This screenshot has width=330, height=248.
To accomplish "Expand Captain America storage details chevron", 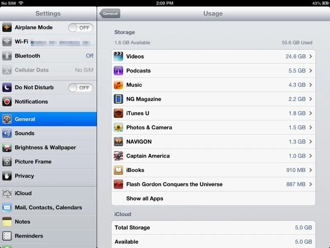I will click(x=310, y=156).
